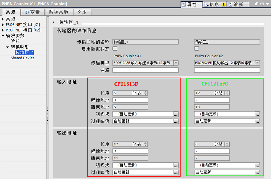Click CPU1513F input 结束地址 value 5

coord(130,107)
